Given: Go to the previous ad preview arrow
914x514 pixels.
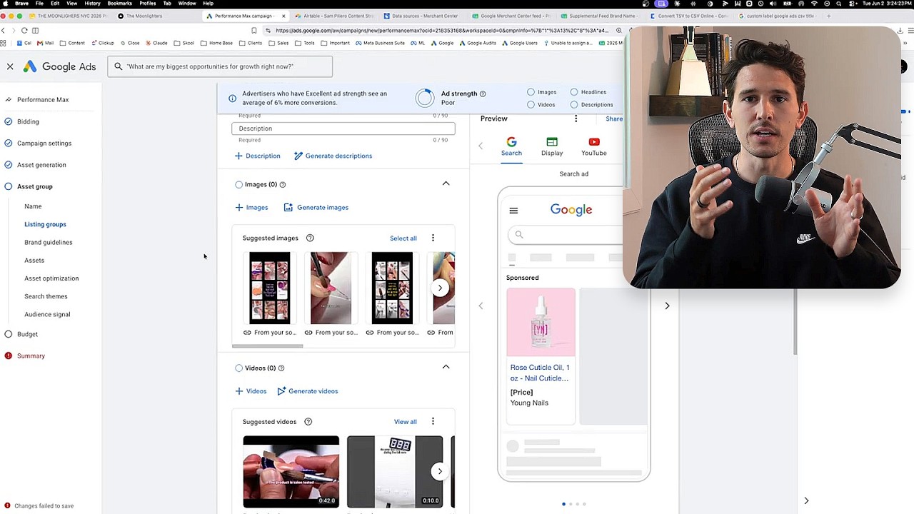Looking at the screenshot, I should point(481,306).
